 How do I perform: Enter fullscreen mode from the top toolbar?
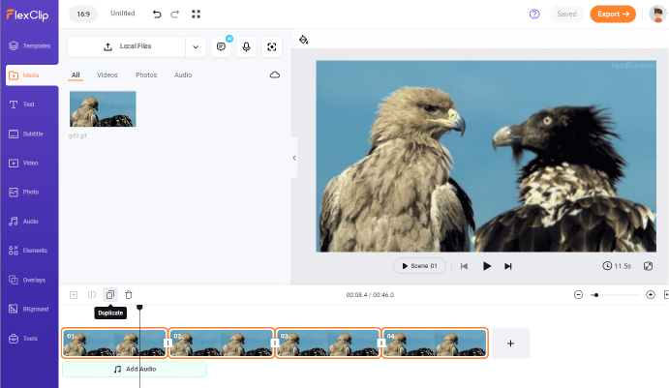click(x=196, y=15)
